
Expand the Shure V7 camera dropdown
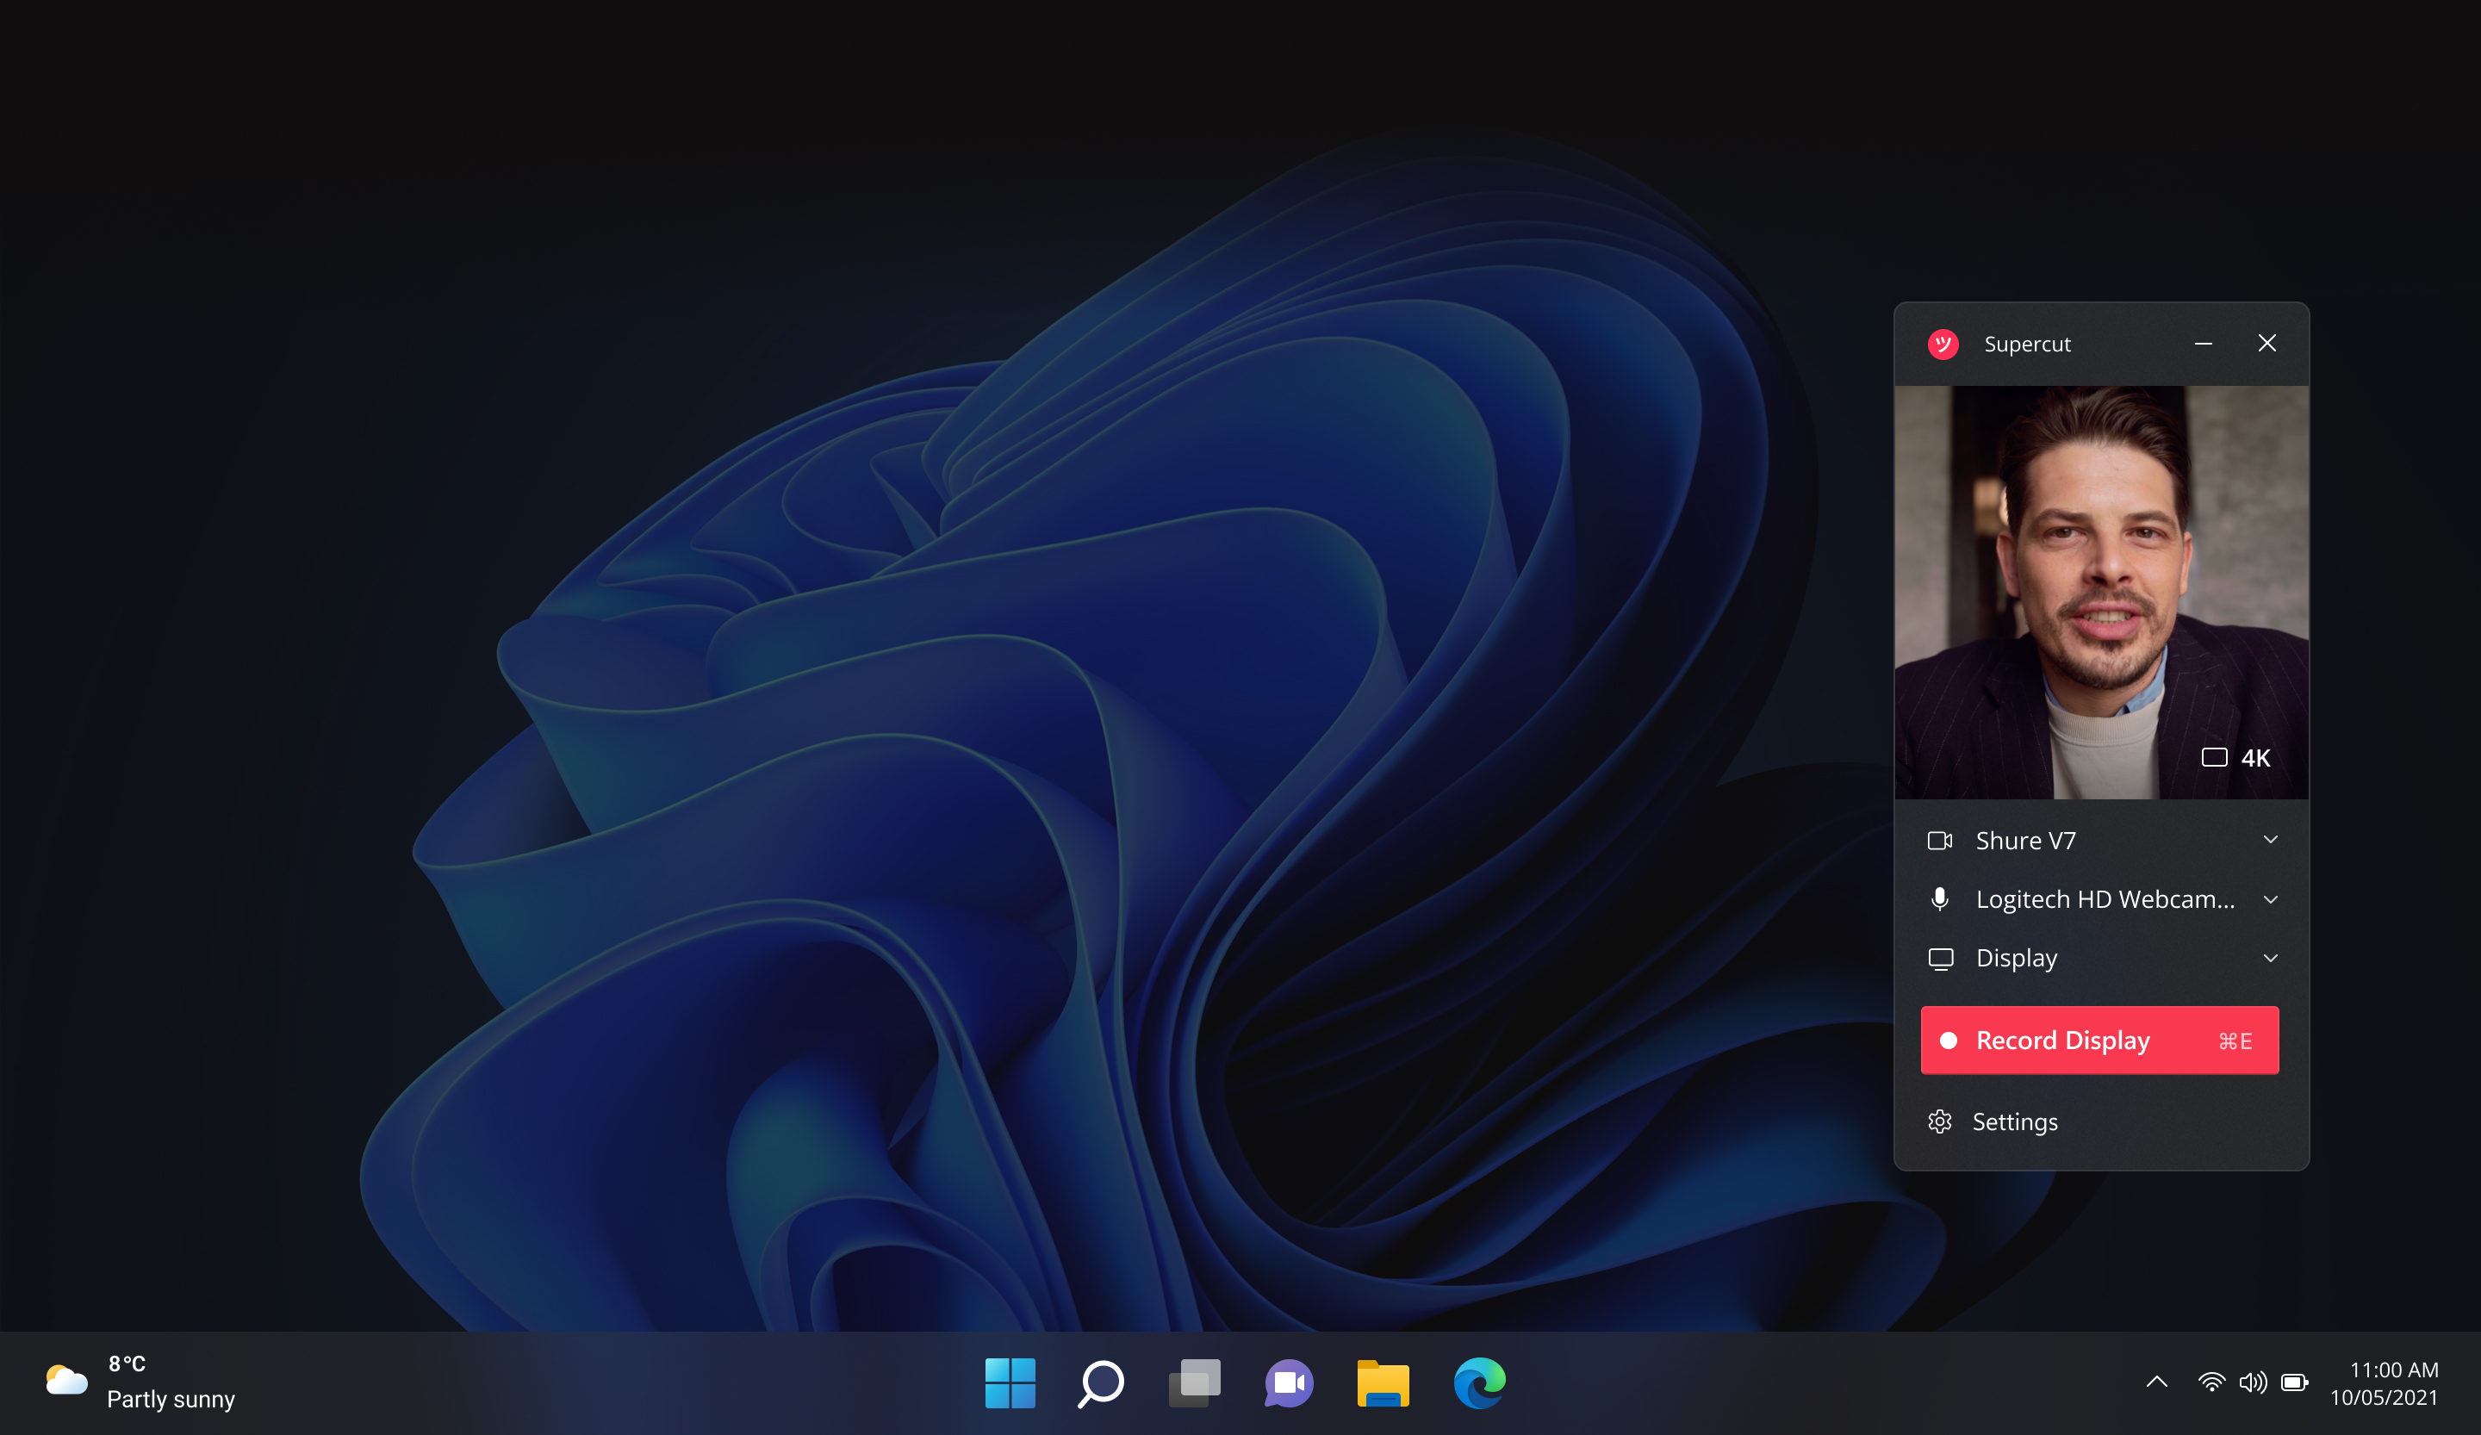(x=2270, y=841)
